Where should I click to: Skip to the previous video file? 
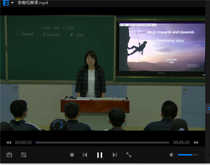tap(85, 155)
